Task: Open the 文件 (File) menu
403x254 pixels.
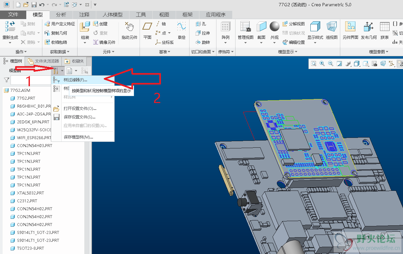Action: tap(13, 14)
